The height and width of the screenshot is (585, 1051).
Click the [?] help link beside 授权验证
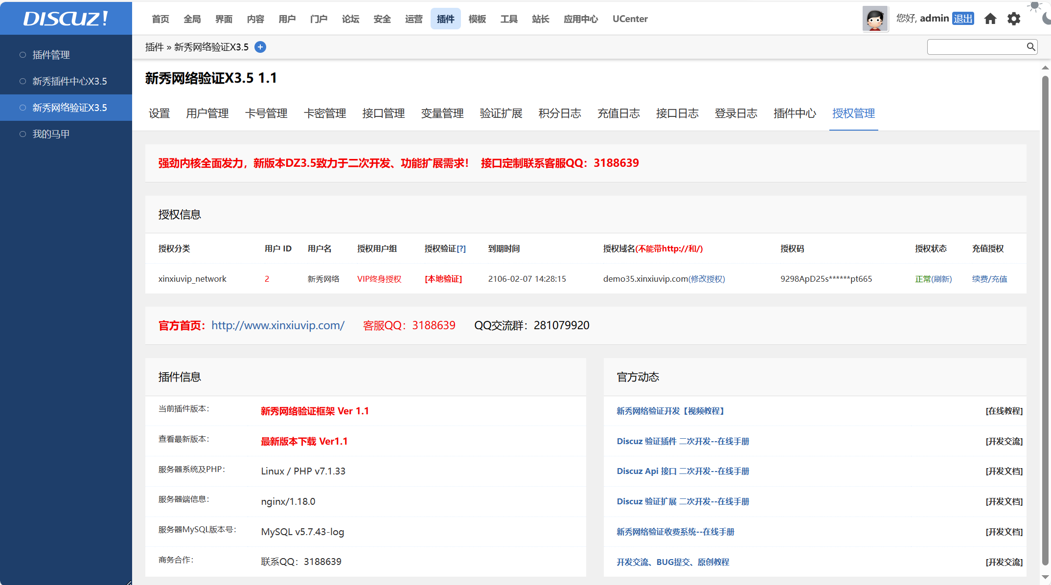click(461, 248)
